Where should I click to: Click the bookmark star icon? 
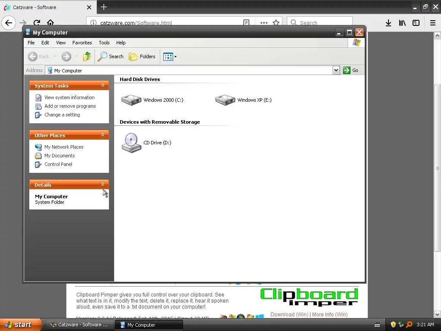pyautogui.click(x=276, y=22)
